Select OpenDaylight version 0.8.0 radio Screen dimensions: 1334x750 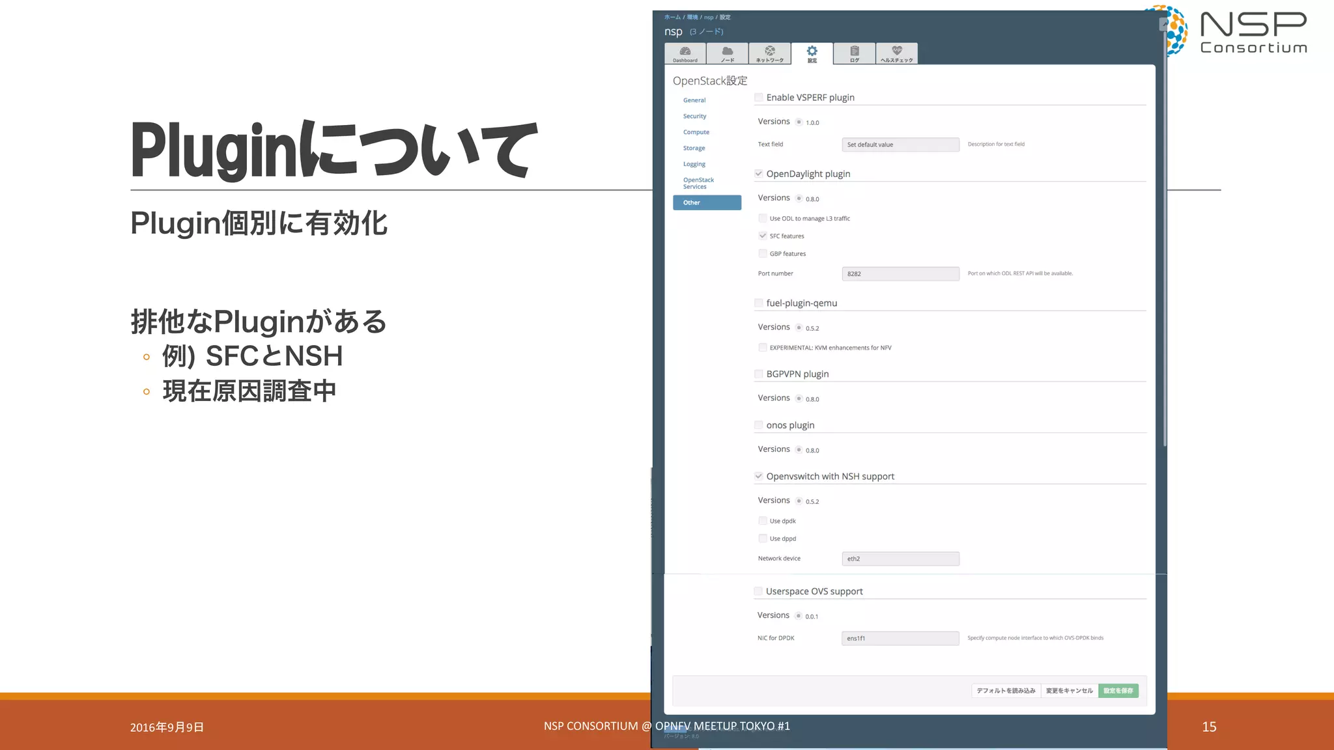click(x=799, y=198)
